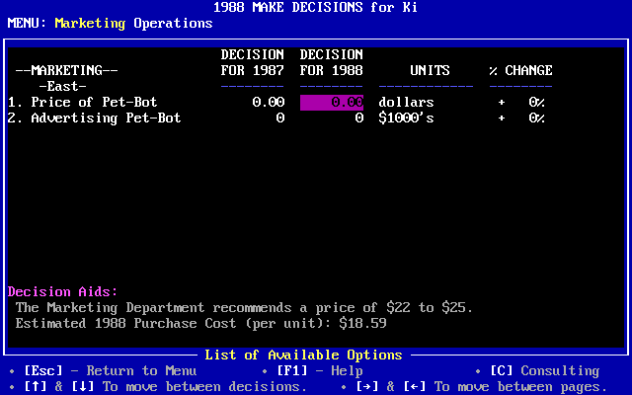Image resolution: width=632 pixels, height=395 pixels.
Task: Click the 'Decision Aids:' heading
Action: (62, 292)
